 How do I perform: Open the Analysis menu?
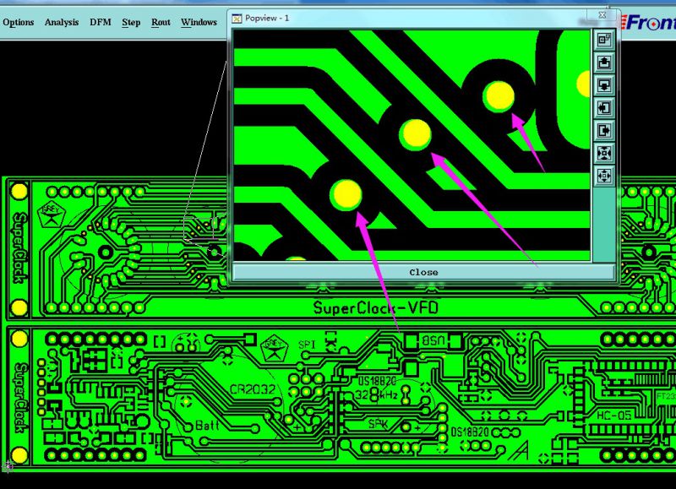[61, 22]
